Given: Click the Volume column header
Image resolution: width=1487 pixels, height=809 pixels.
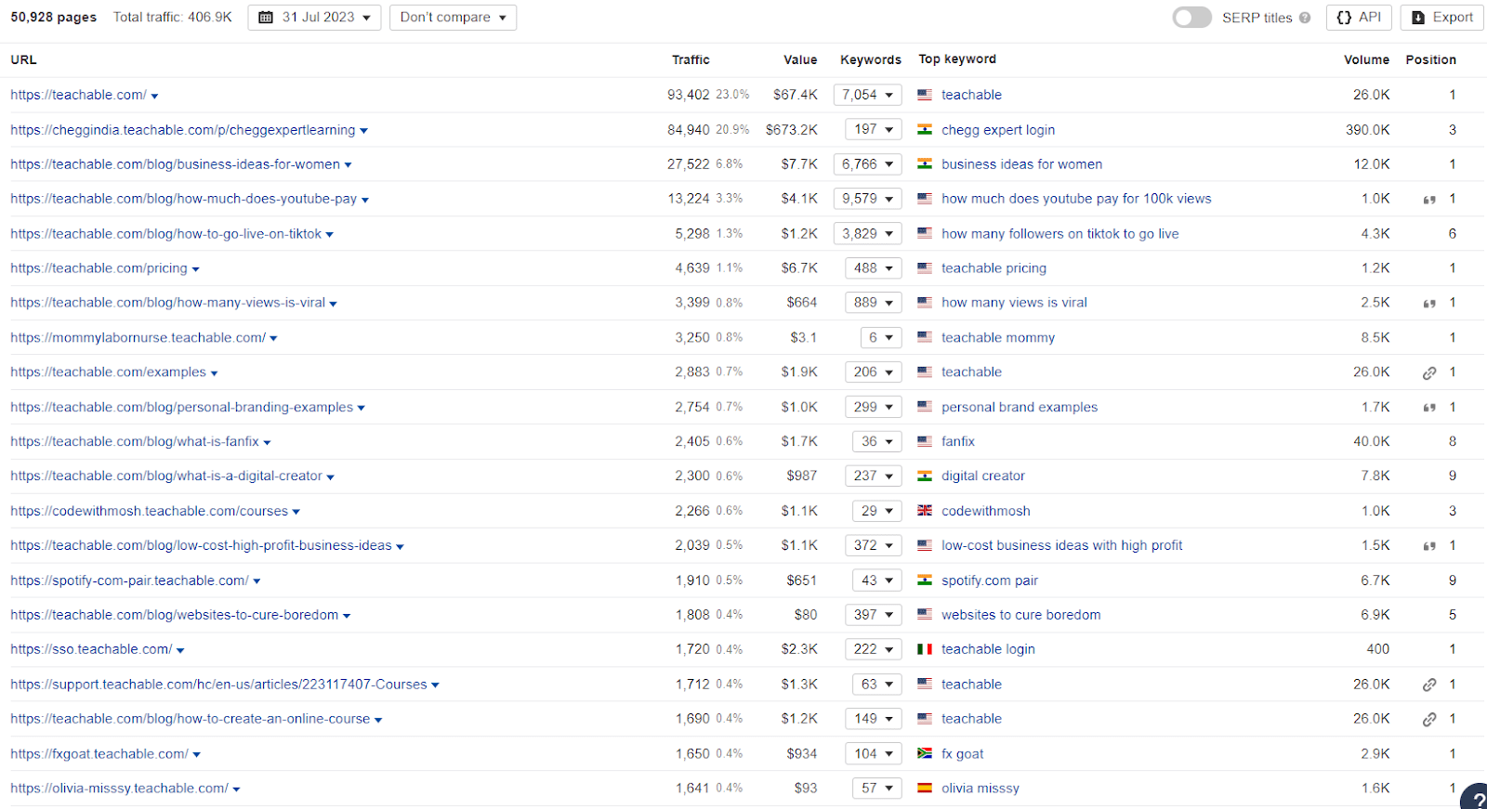Looking at the screenshot, I should (x=1366, y=59).
